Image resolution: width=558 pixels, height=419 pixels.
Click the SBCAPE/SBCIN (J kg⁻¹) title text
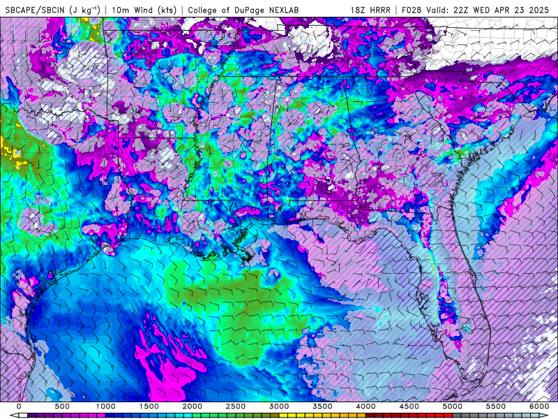pyautogui.click(x=53, y=10)
